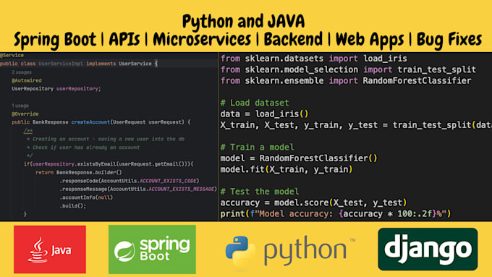Click the @Override annotation
Screen dimensions: 492x277
coord(25,114)
